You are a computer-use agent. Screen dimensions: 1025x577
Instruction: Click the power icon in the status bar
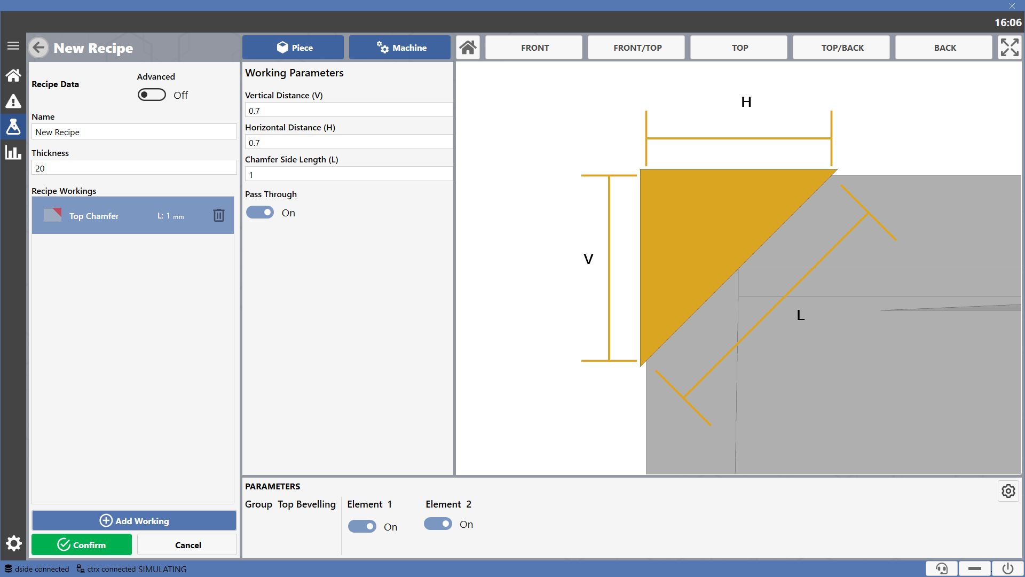pos(1007,568)
